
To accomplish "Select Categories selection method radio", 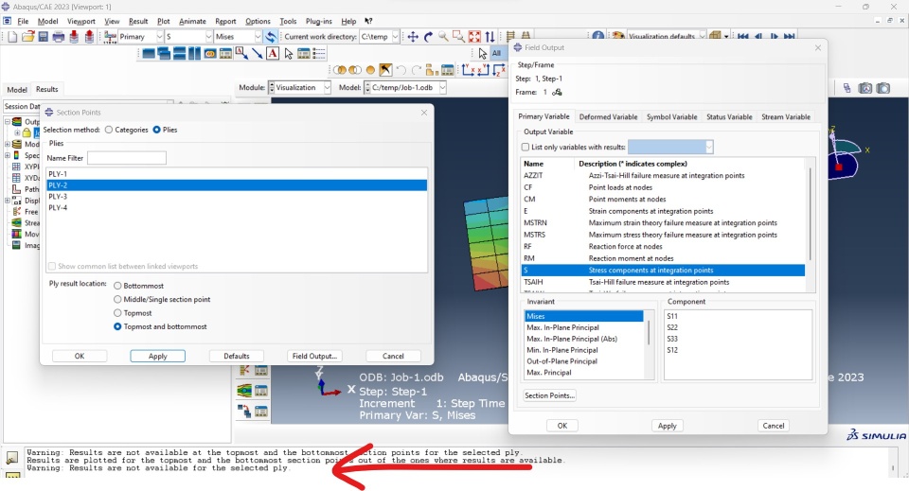I will click(x=109, y=130).
